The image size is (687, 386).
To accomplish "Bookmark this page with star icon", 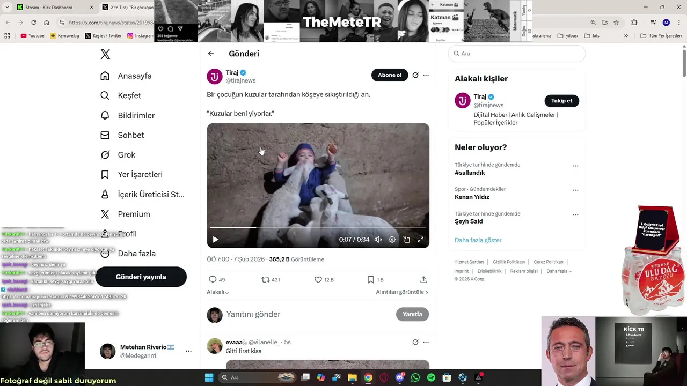I will pos(616,23).
